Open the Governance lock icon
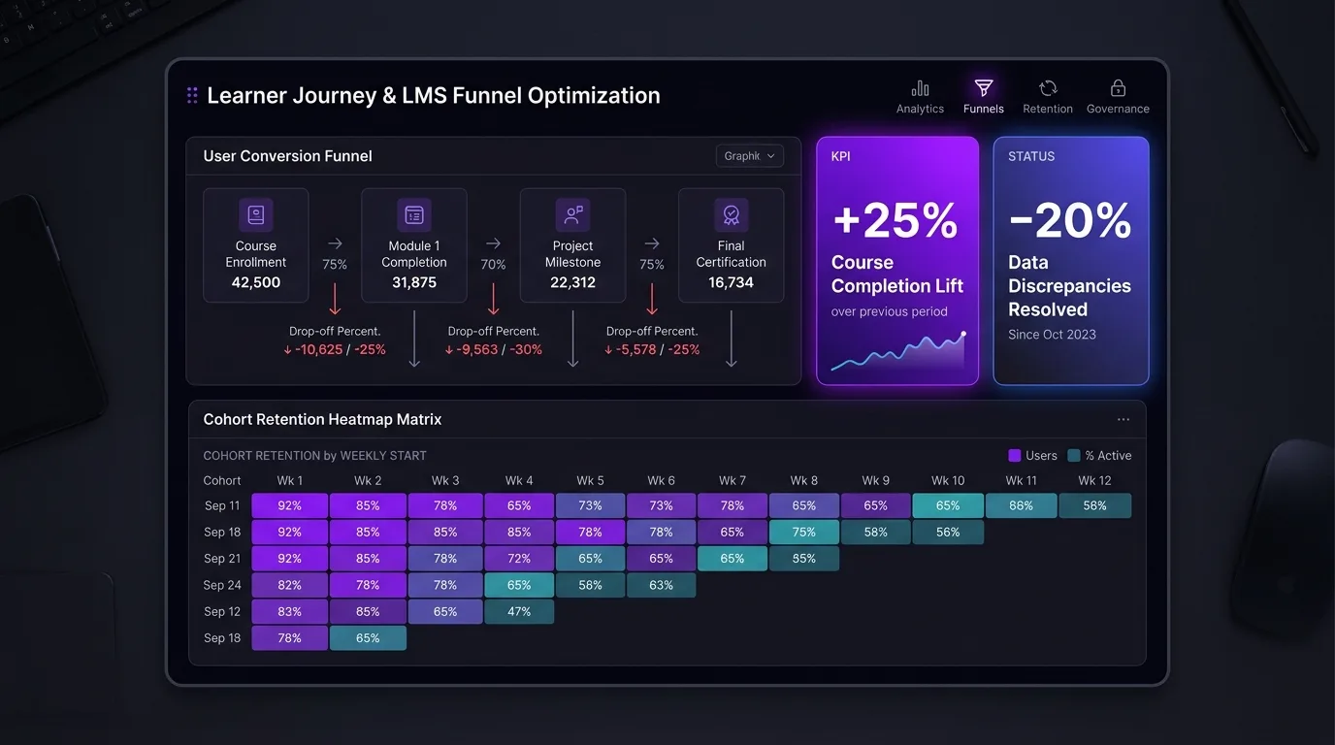Viewport: 1335px width, 745px height. [x=1118, y=88]
